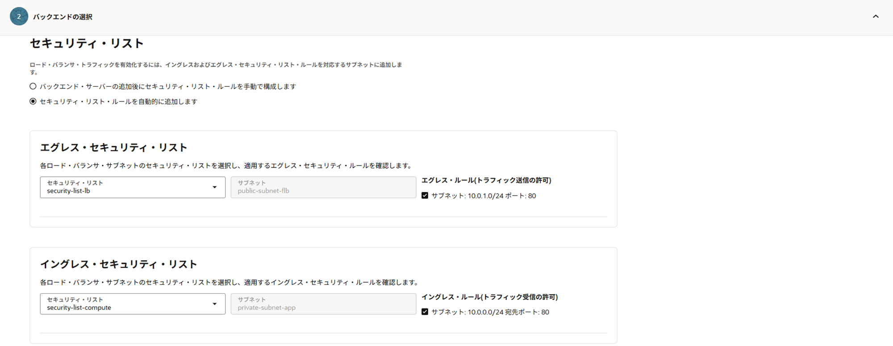This screenshot has width=893, height=346.
Task: Uncheck the egress rule 10.0.1.0/24 port 80 checkbox
Action: click(425, 196)
